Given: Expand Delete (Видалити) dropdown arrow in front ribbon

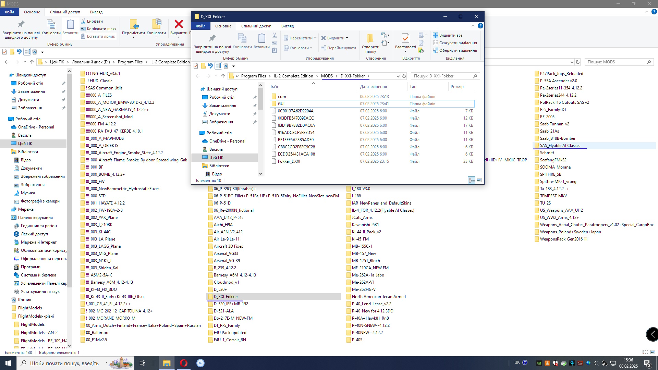Looking at the screenshot, I should pyautogui.click(x=347, y=38).
